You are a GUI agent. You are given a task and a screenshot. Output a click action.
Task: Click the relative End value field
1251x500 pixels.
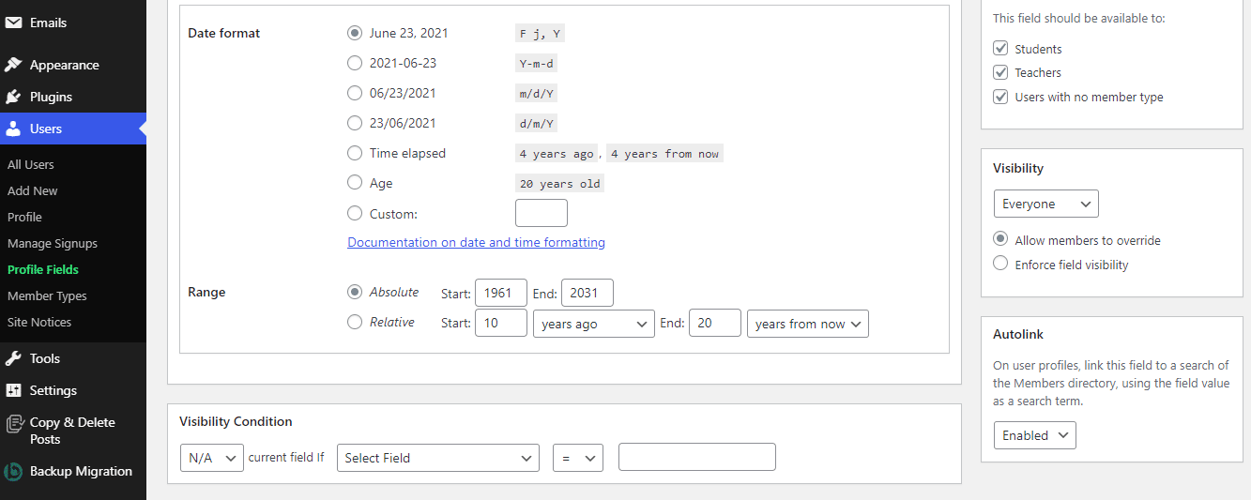tap(715, 324)
